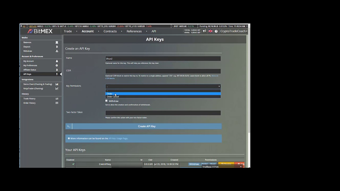Click the terminal prompt icon beside Create API Key

(69, 126)
